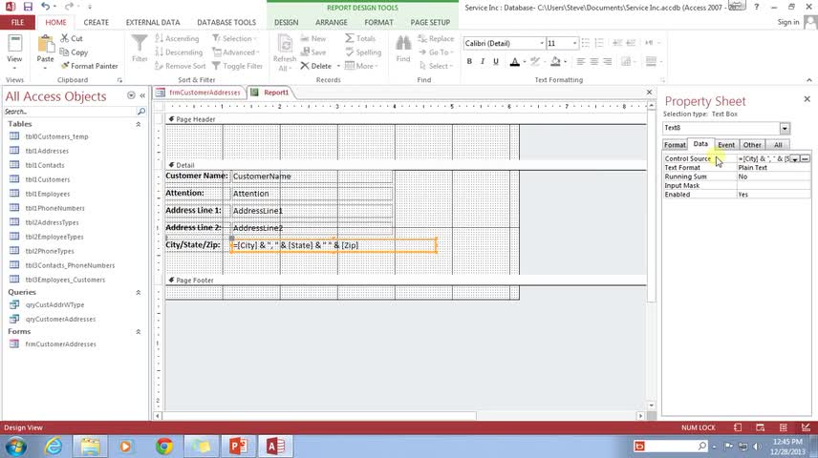The image size is (818, 458).
Task: Click the font color A icon
Action: pos(515,61)
